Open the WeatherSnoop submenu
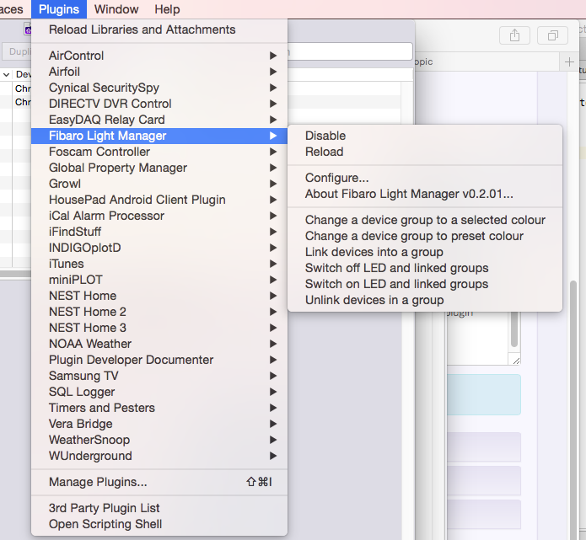Image resolution: width=586 pixels, height=540 pixels. point(159,440)
